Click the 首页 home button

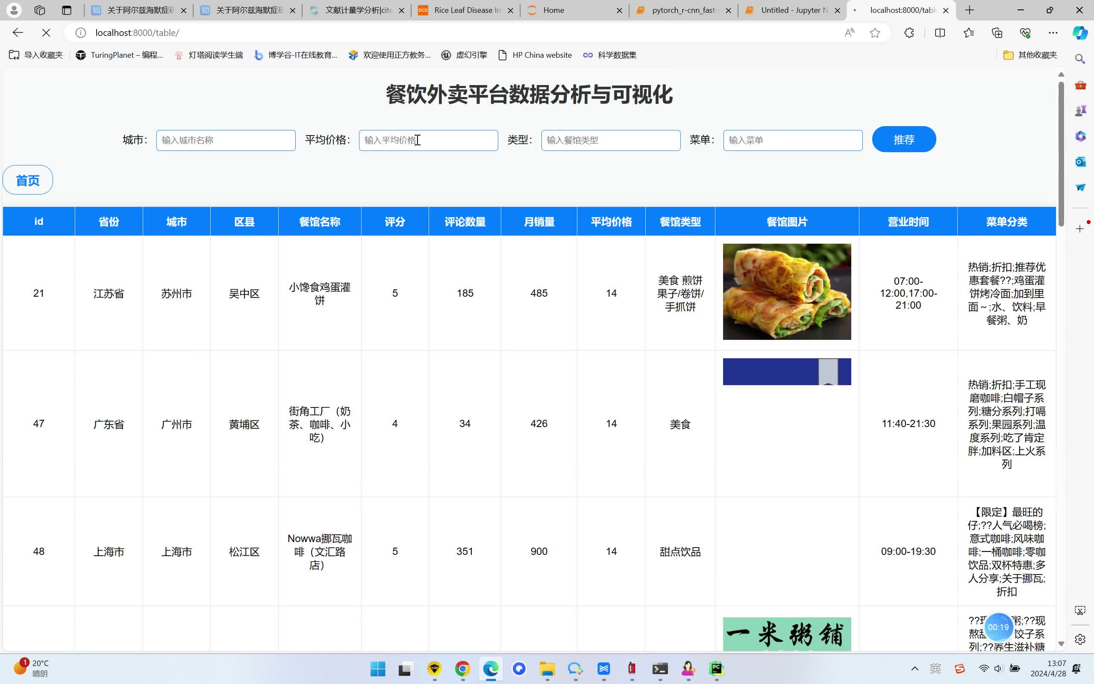(28, 180)
